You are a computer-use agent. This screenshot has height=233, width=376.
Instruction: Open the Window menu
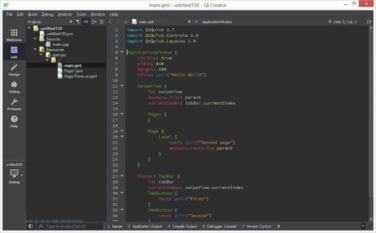[98, 14]
